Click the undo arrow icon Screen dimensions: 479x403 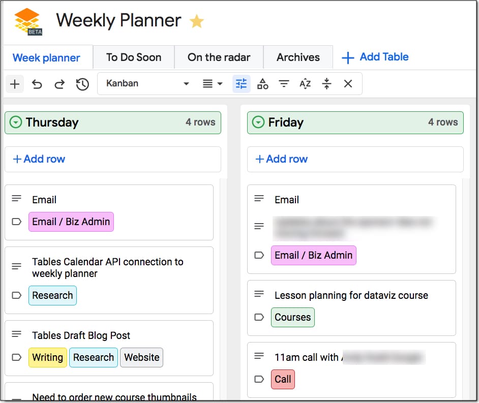(x=37, y=84)
